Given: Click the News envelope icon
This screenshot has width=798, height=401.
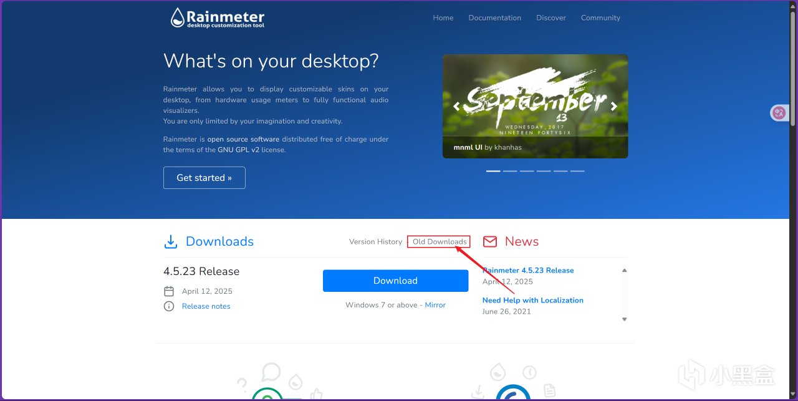Looking at the screenshot, I should pyautogui.click(x=490, y=241).
